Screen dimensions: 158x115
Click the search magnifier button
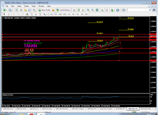pos(150,10)
